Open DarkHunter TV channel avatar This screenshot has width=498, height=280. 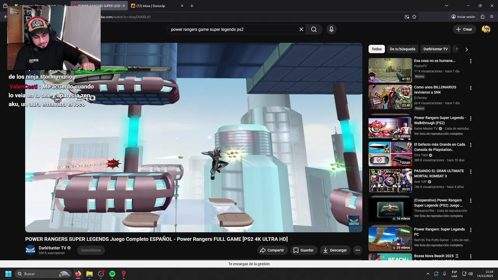pos(30,250)
